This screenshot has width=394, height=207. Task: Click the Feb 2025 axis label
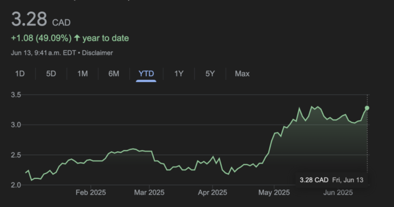pyautogui.click(x=90, y=193)
